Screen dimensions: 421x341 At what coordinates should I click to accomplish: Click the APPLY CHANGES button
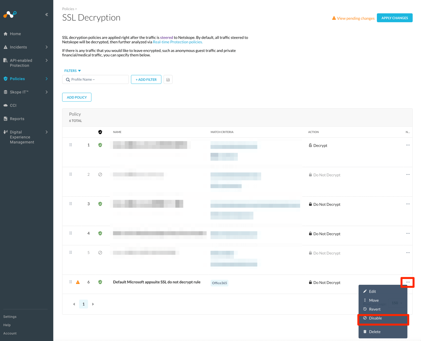coord(394,18)
